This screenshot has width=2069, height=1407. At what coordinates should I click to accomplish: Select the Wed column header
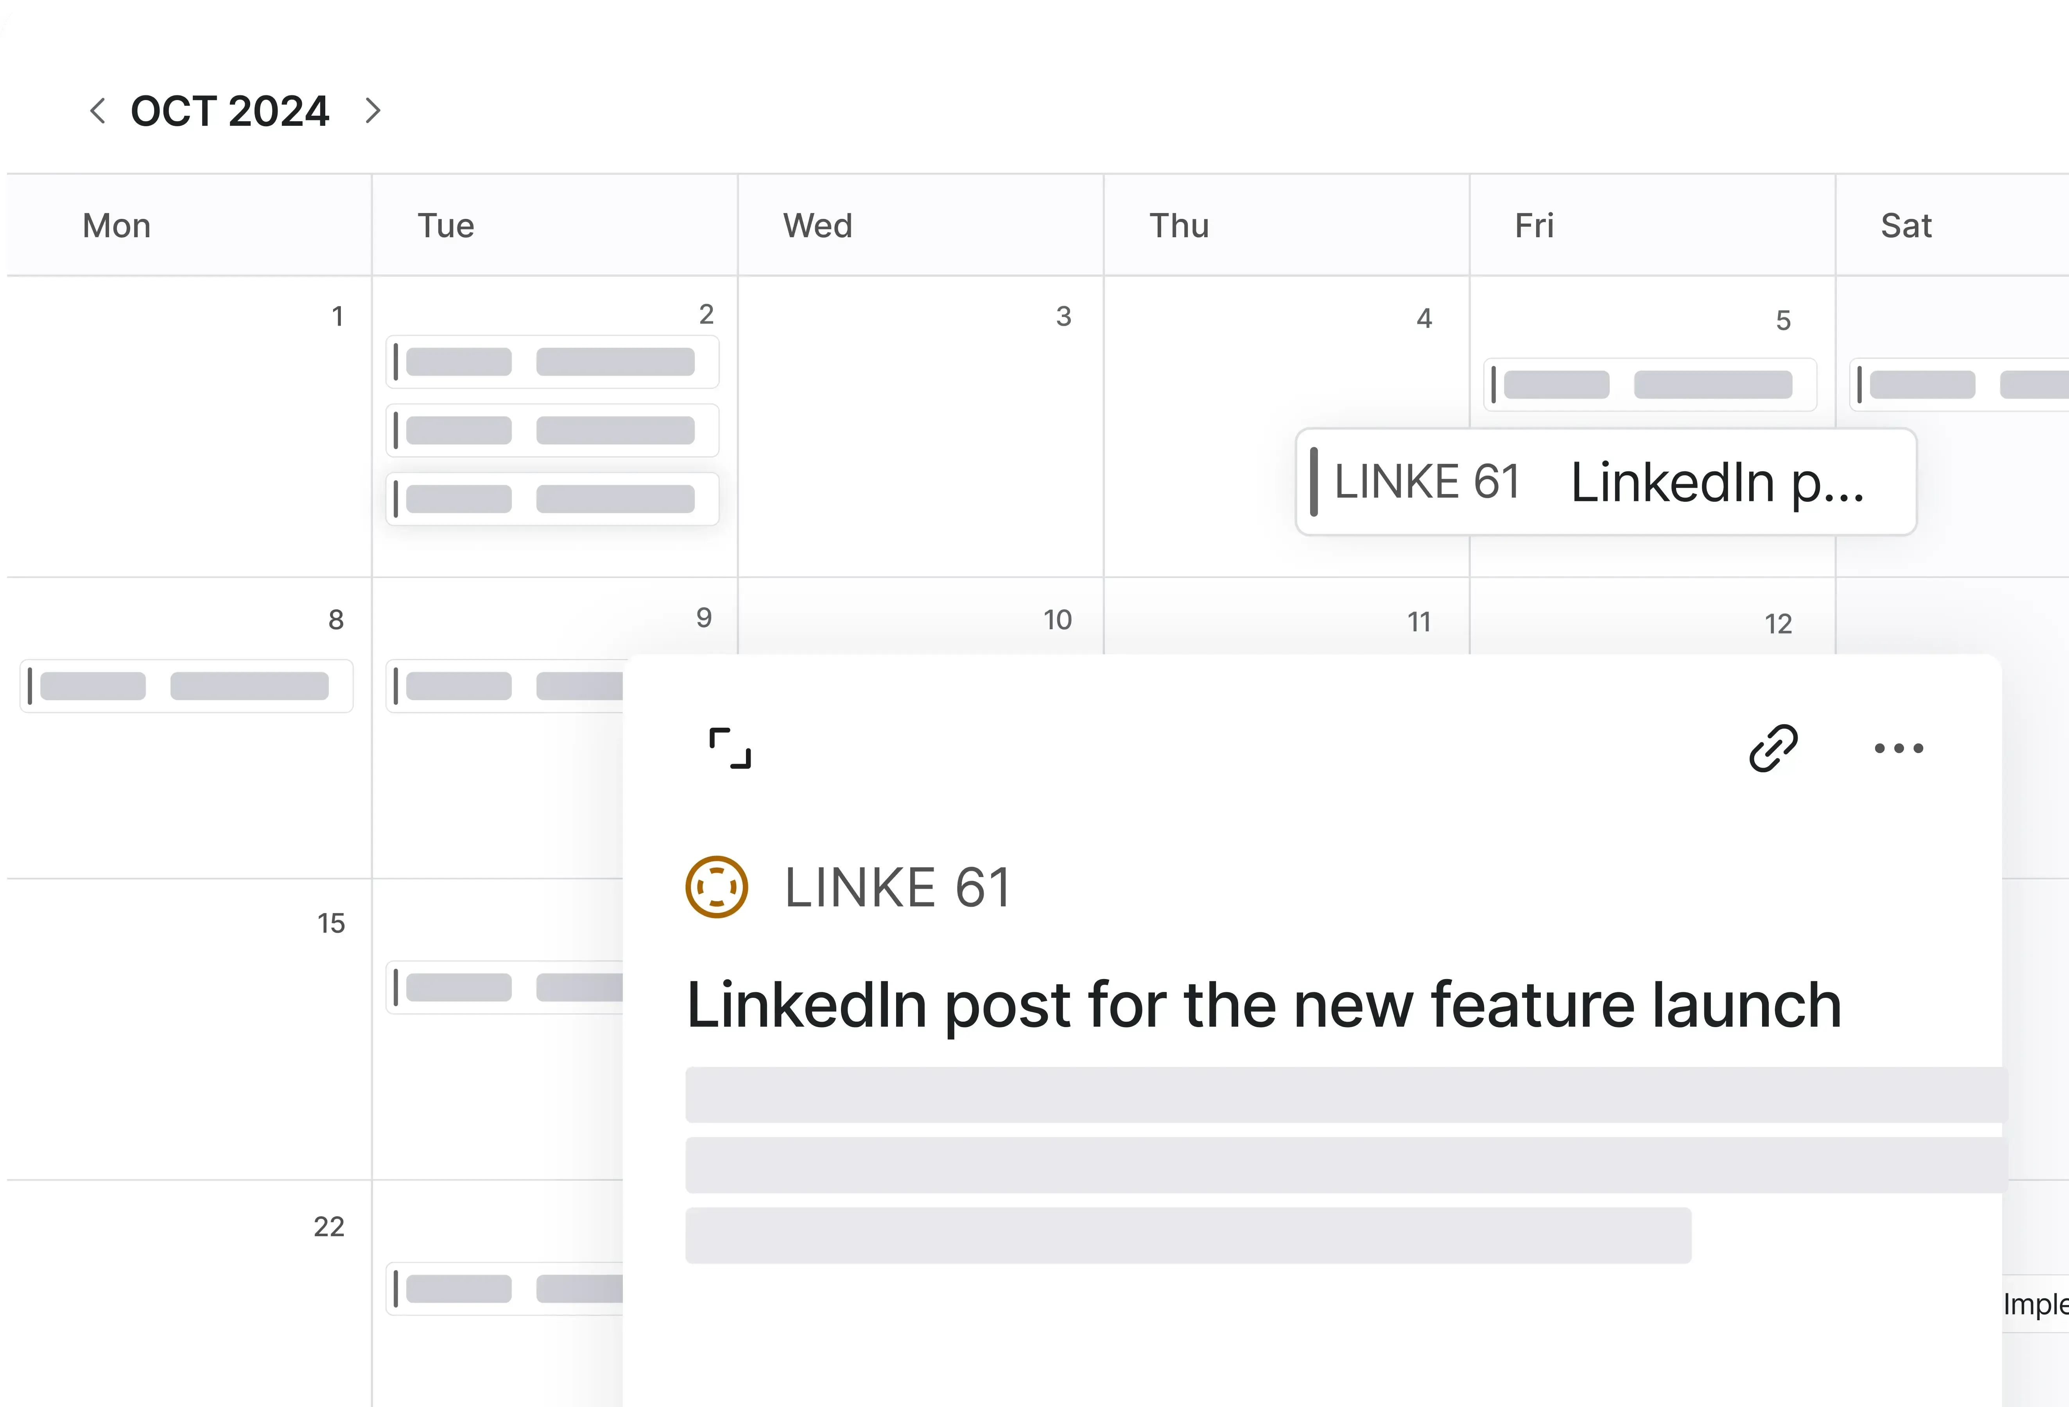817,226
